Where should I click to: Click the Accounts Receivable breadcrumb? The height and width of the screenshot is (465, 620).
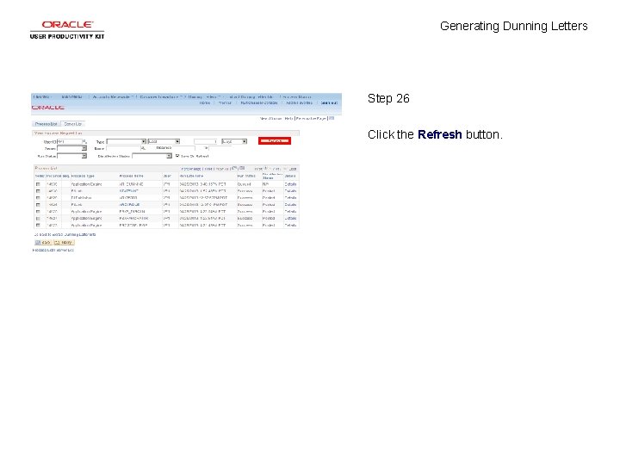coord(111,96)
